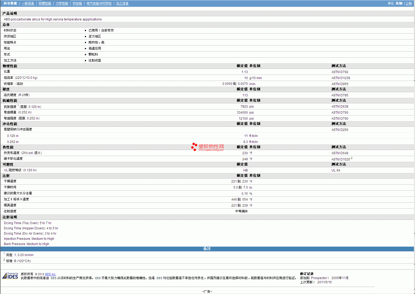415x294 pixels.
Task: Click the 备注 blue header bar
Action: coord(207,249)
